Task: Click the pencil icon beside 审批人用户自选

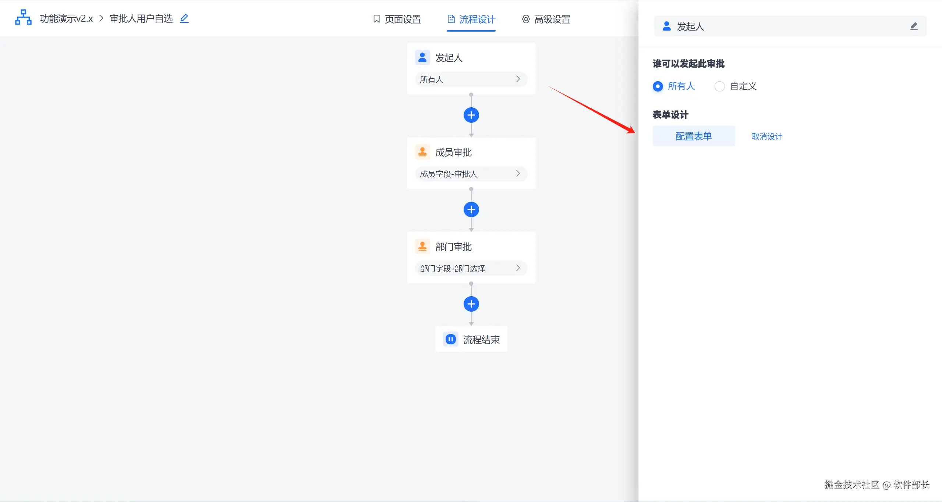Action: tap(184, 18)
